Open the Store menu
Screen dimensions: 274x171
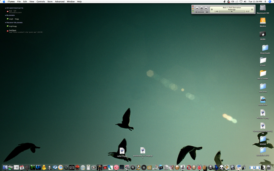pyautogui.click(x=50, y=2)
